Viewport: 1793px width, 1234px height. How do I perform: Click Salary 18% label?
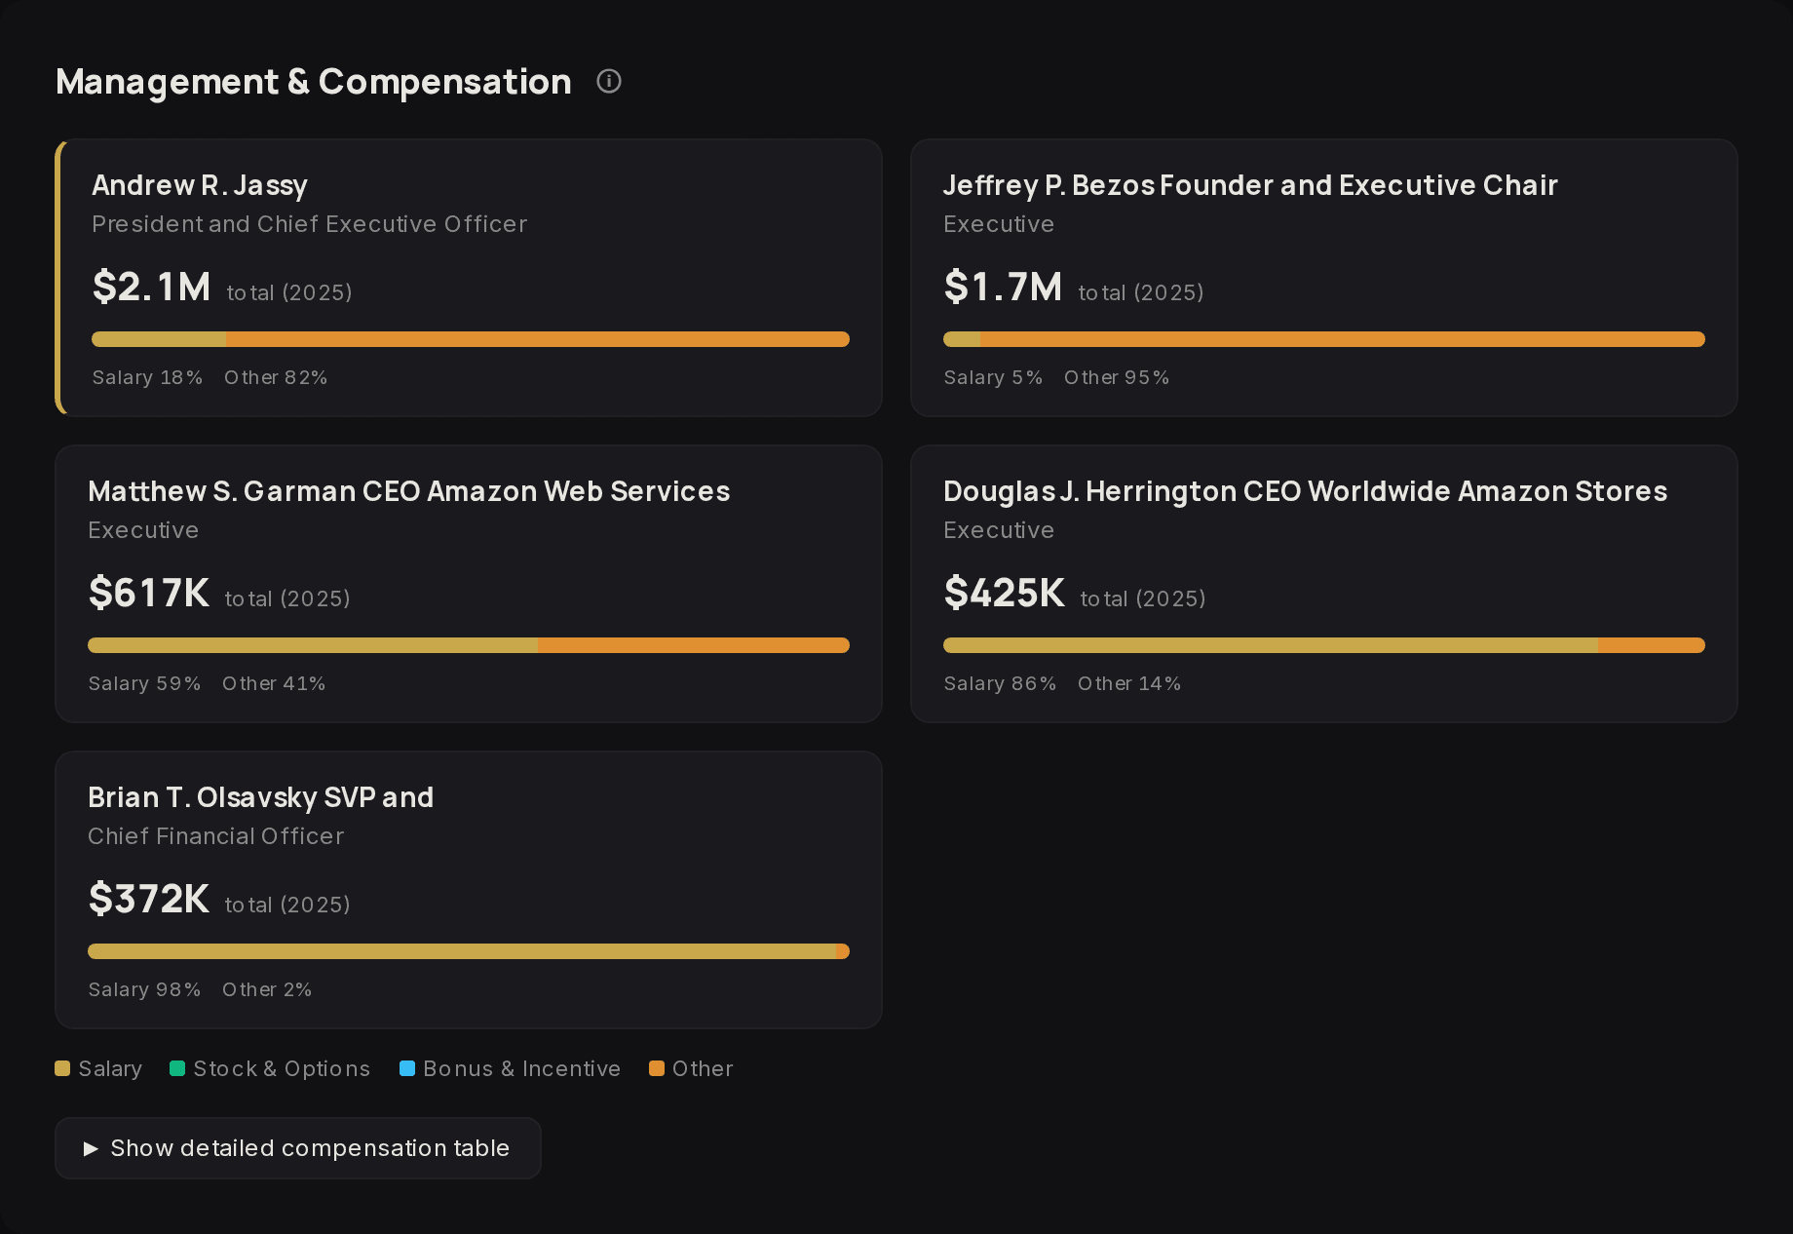147,377
